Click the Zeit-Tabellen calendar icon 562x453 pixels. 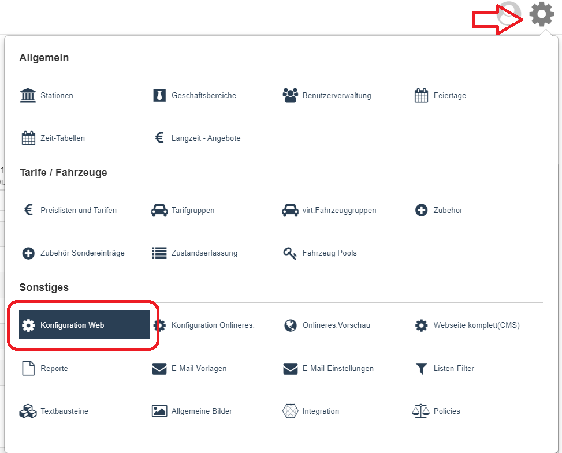pyautogui.click(x=28, y=138)
